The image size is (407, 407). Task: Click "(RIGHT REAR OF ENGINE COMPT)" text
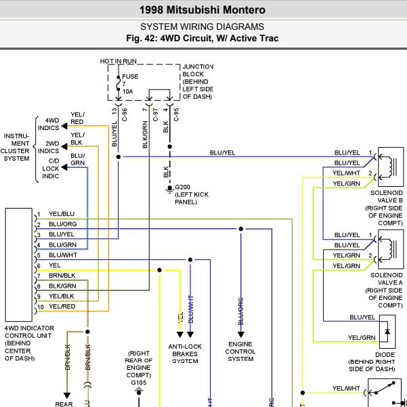(x=139, y=364)
